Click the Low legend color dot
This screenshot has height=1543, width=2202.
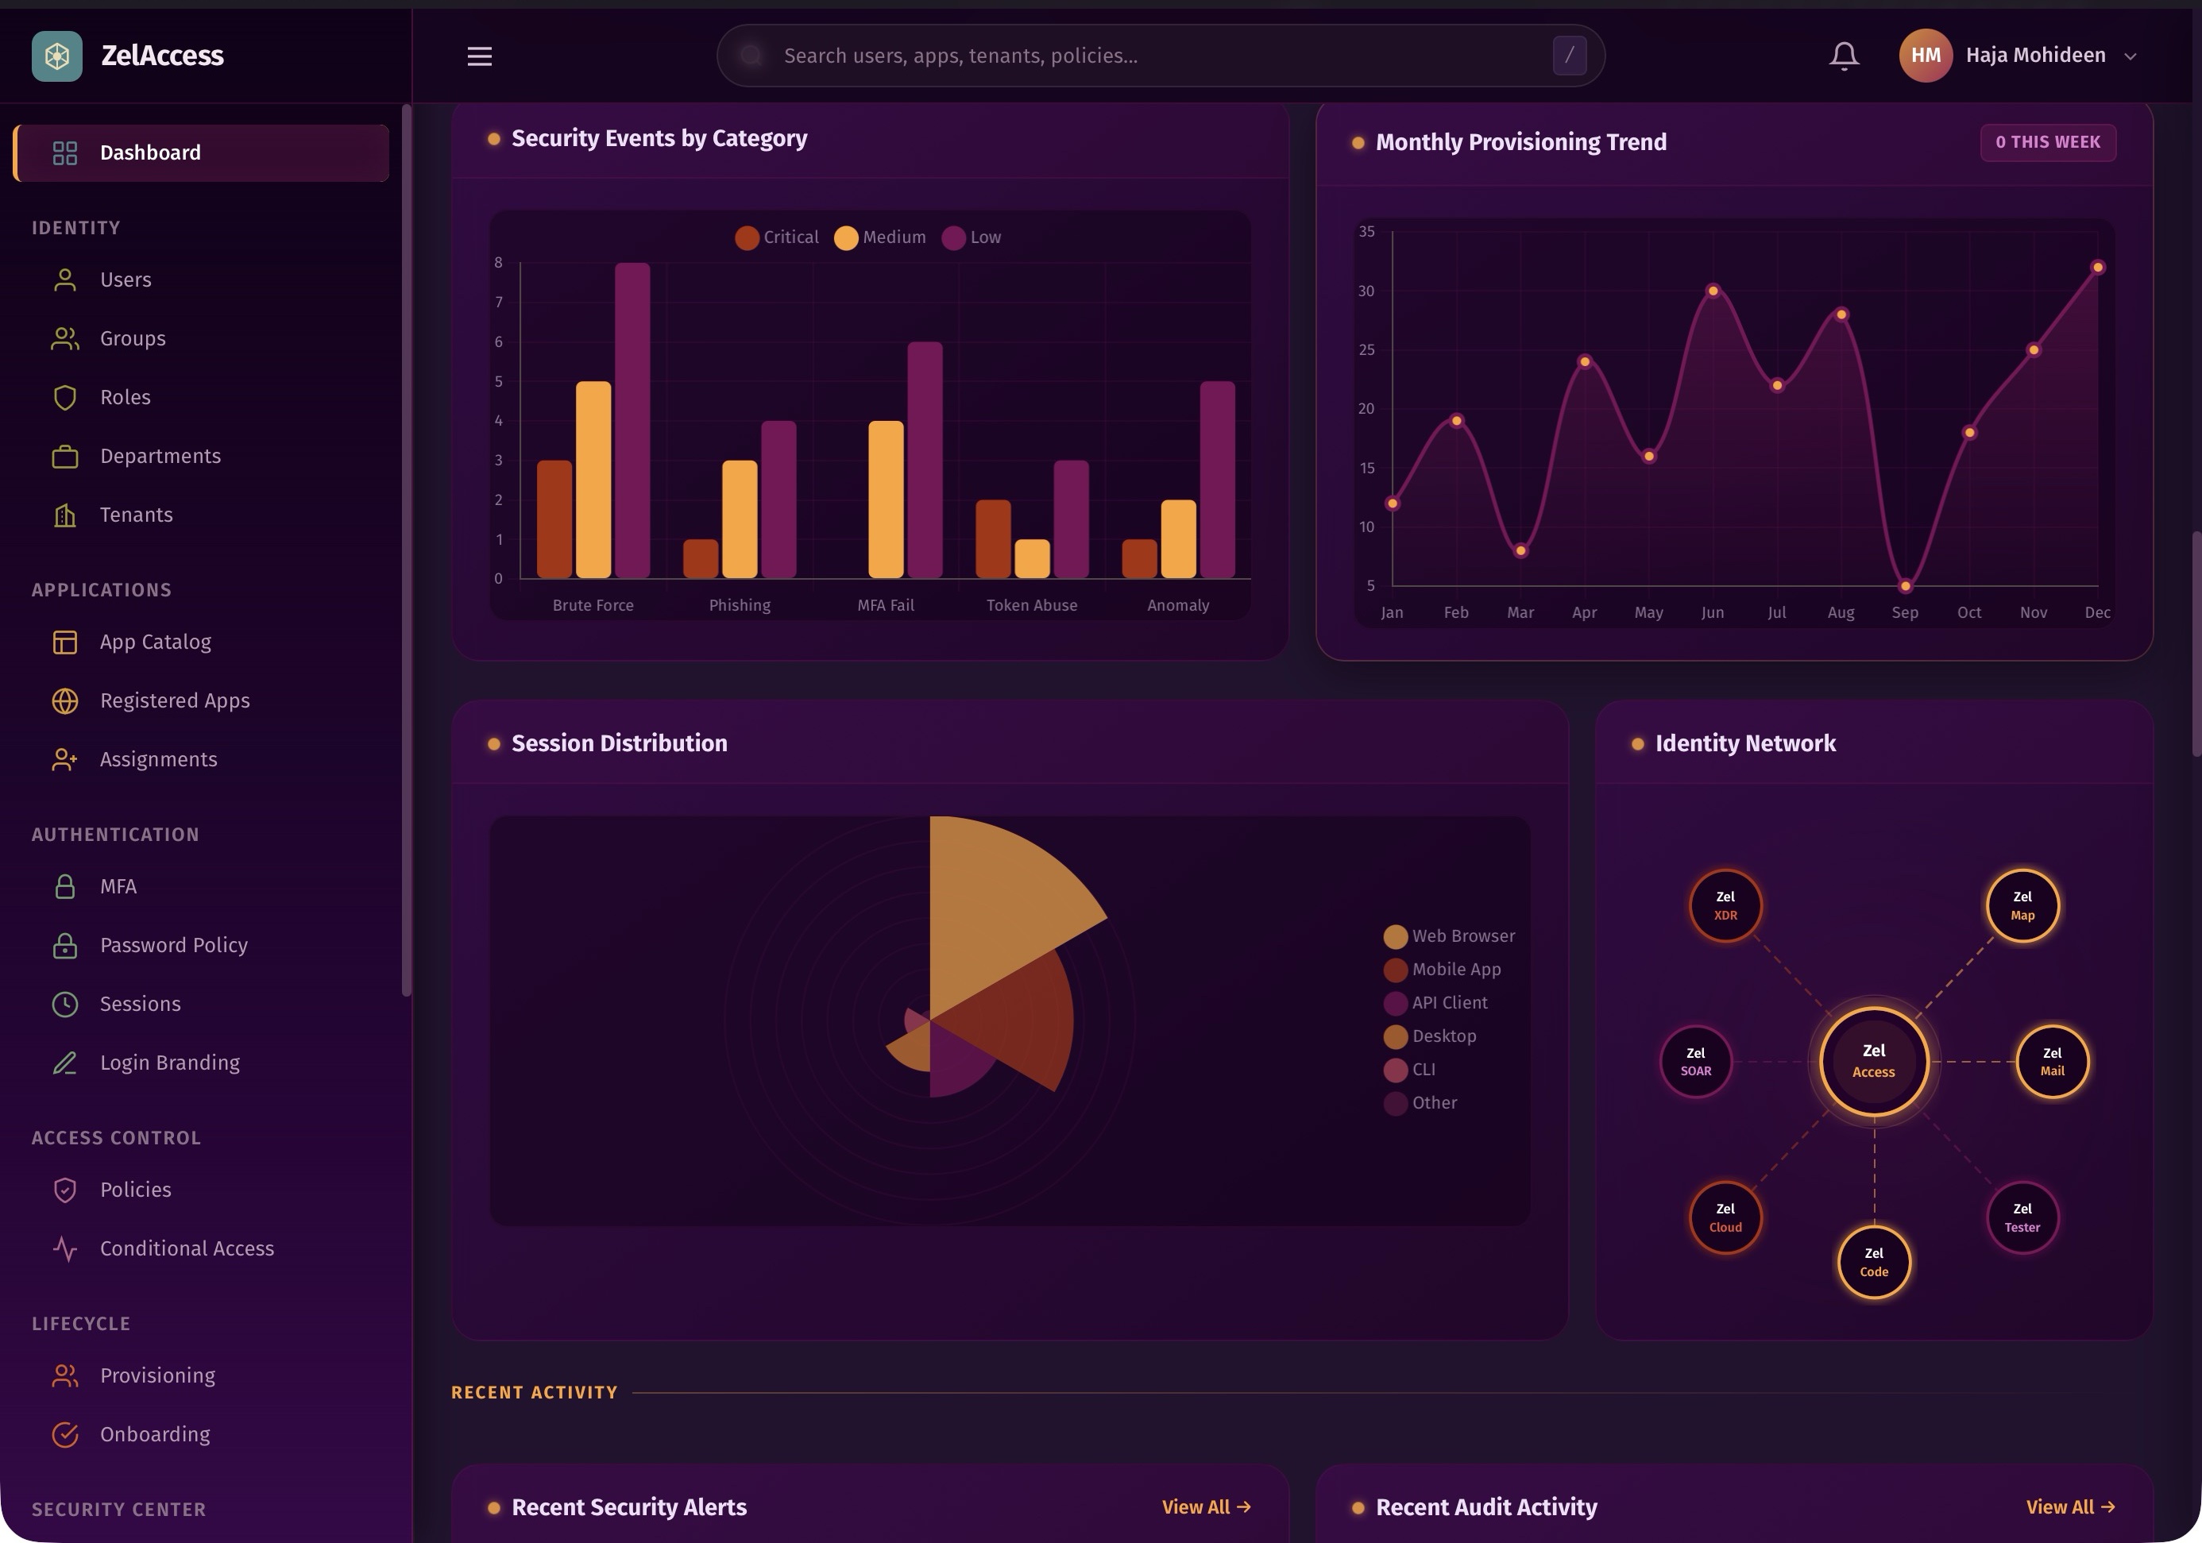click(952, 236)
